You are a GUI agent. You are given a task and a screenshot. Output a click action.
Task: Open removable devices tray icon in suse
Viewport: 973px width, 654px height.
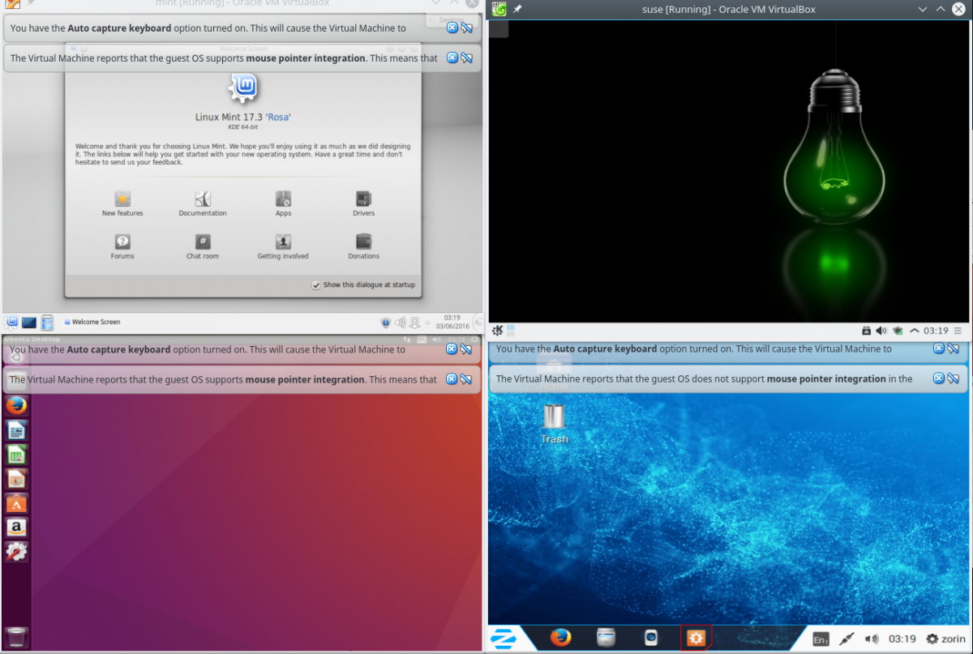(x=867, y=331)
